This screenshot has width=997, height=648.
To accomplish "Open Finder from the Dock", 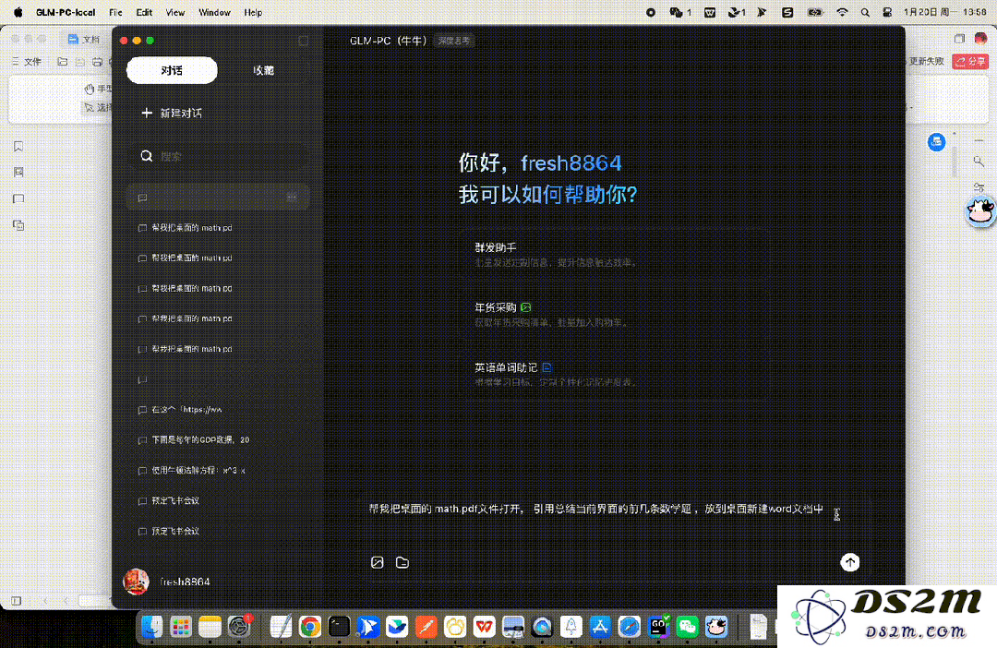I will click(152, 627).
